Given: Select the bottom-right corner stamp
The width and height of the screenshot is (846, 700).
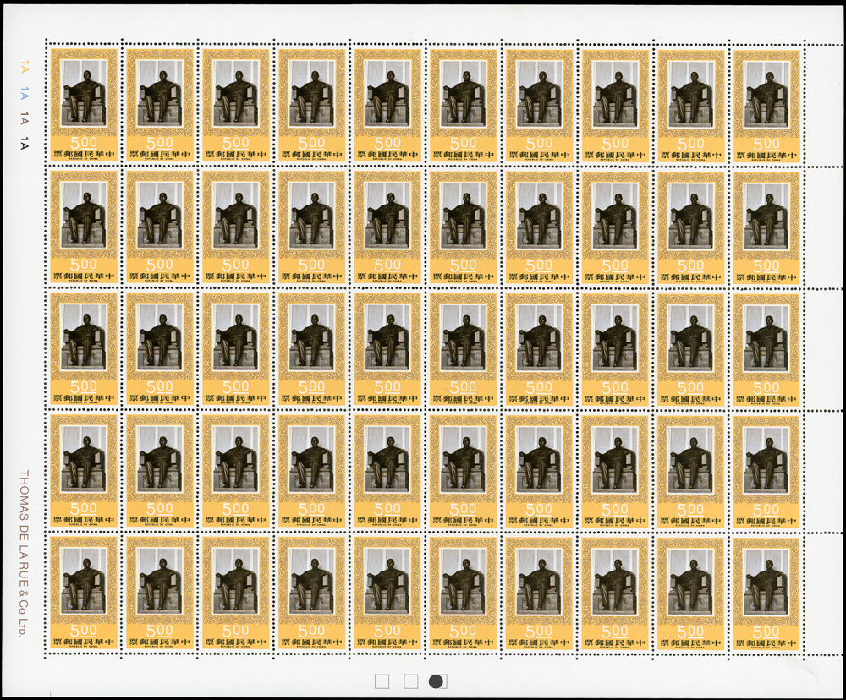Looking at the screenshot, I should [x=766, y=592].
